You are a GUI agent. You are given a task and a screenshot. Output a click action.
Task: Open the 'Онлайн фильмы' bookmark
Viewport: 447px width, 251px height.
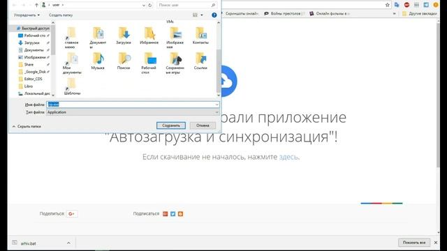[x=330, y=14]
